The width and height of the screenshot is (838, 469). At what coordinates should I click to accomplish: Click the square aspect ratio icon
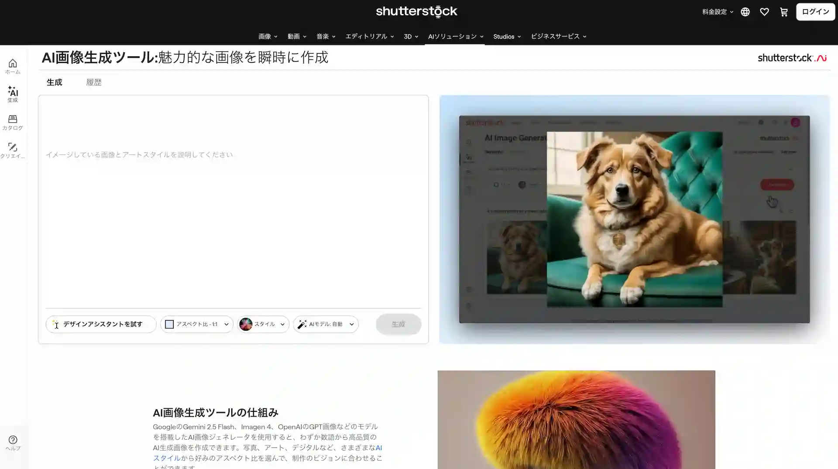coord(169,324)
